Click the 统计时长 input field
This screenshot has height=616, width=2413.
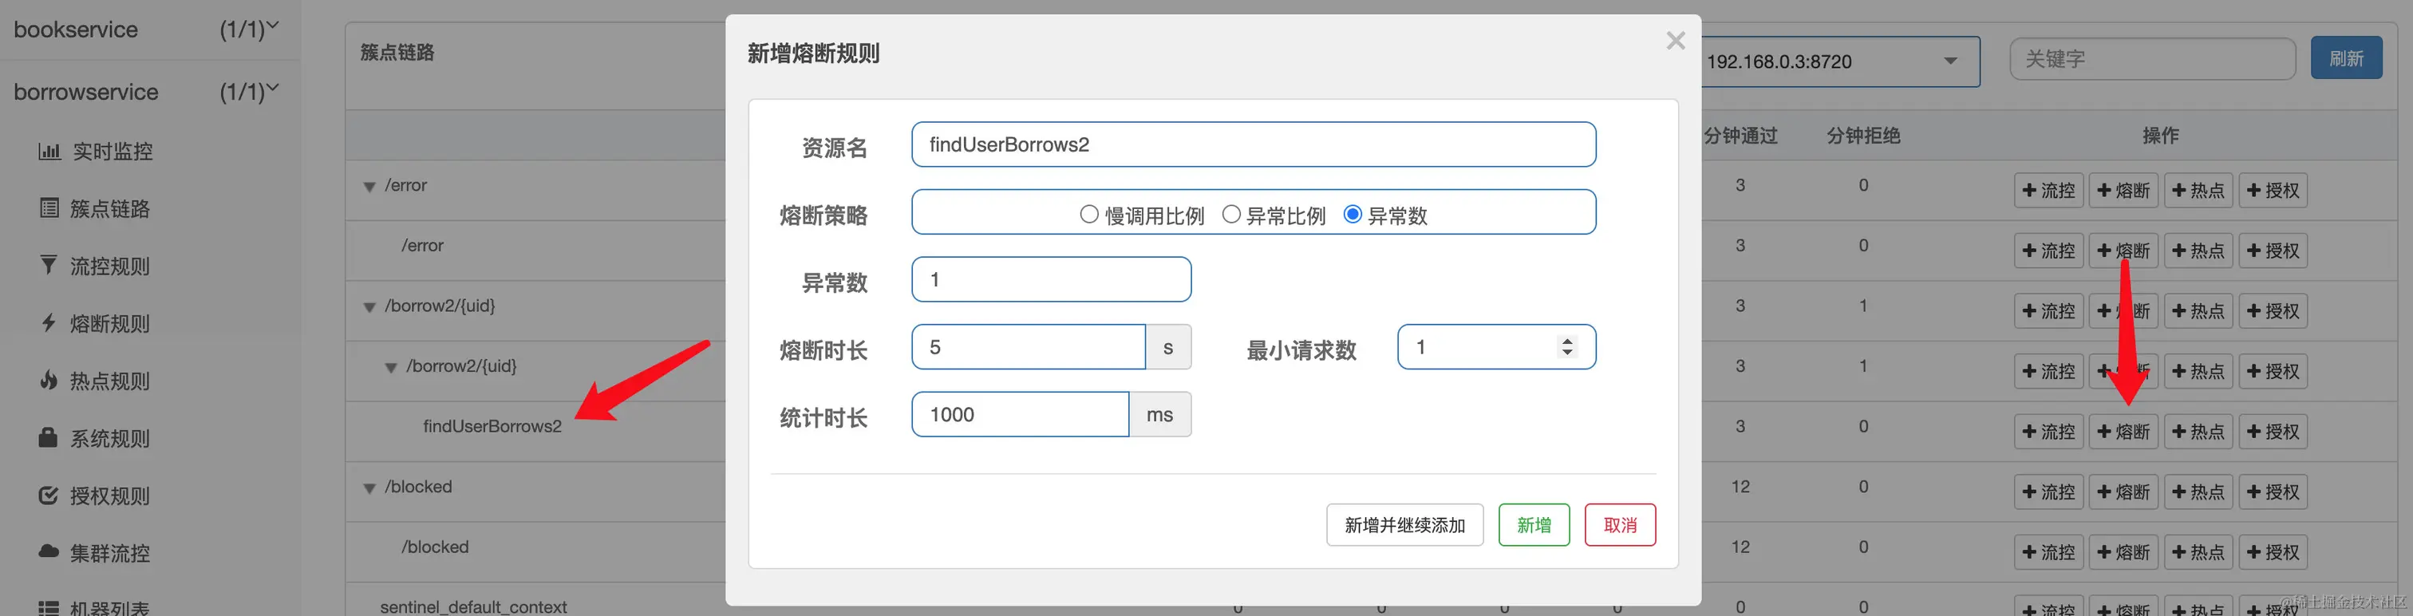pyautogui.click(x=1020, y=414)
